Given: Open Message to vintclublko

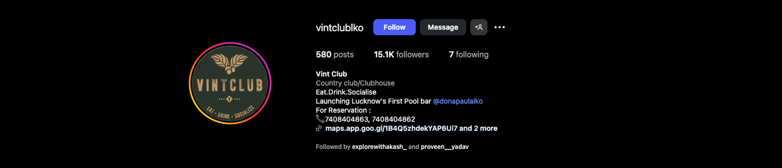Looking at the screenshot, I should click(443, 27).
